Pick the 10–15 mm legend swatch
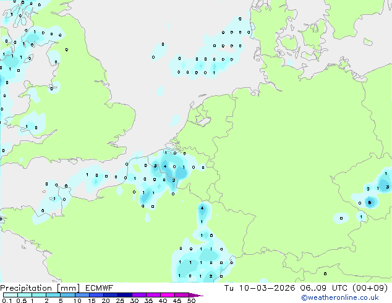This screenshot has width=392, height=303. tap(82, 295)
